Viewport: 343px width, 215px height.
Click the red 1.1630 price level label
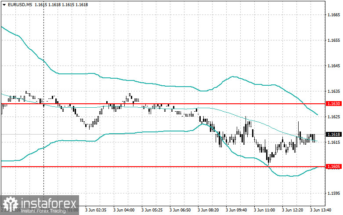point(334,104)
